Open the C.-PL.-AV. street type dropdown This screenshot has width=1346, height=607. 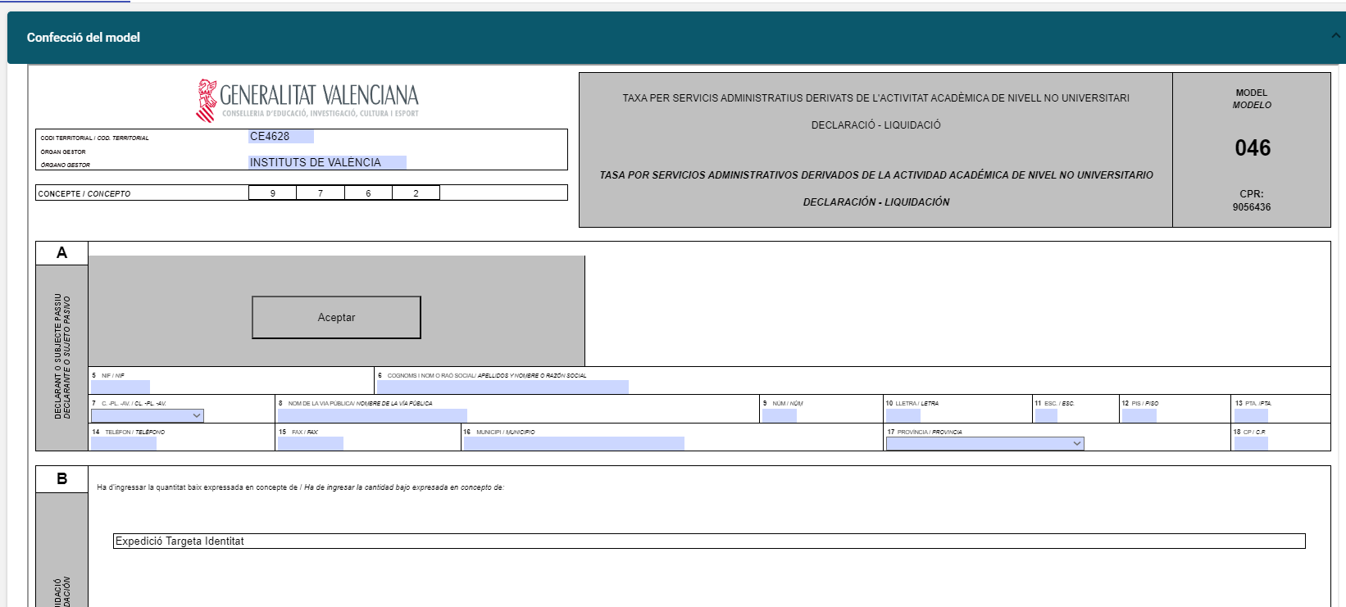tap(147, 415)
